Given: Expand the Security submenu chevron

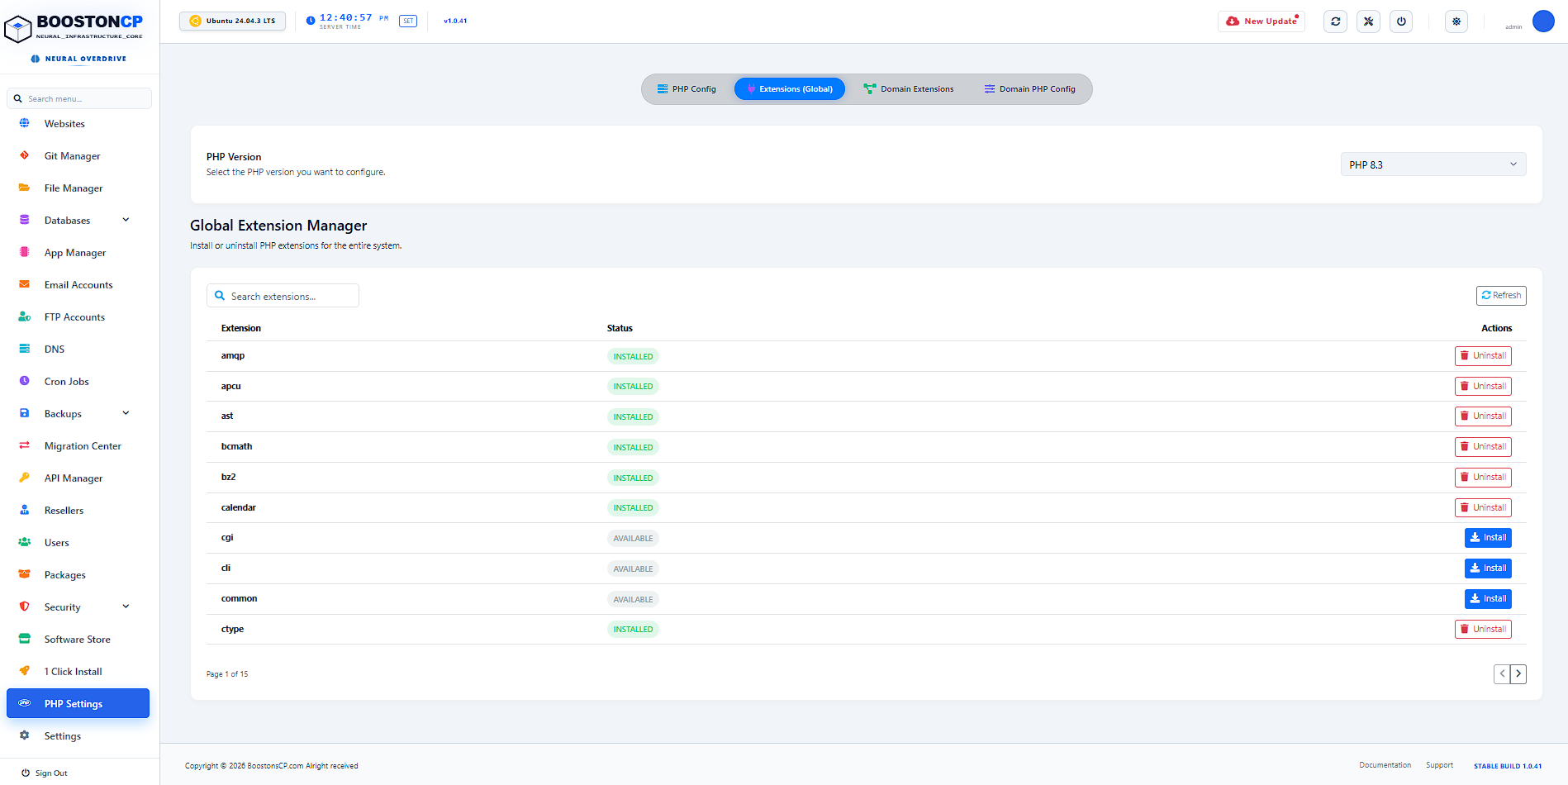Looking at the screenshot, I should (x=126, y=607).
